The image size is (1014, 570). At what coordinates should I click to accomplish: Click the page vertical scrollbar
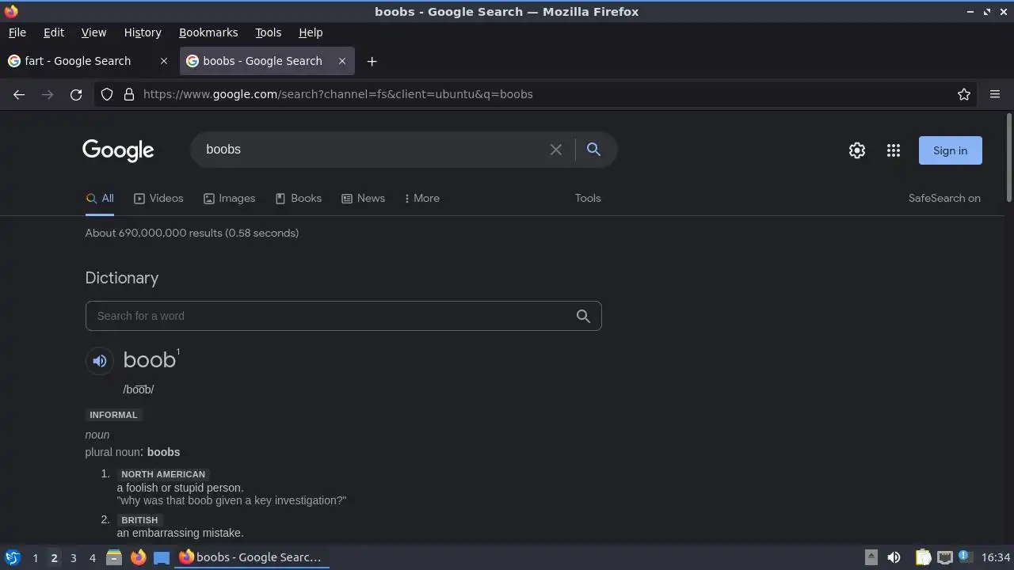(x=1008, y=158)
